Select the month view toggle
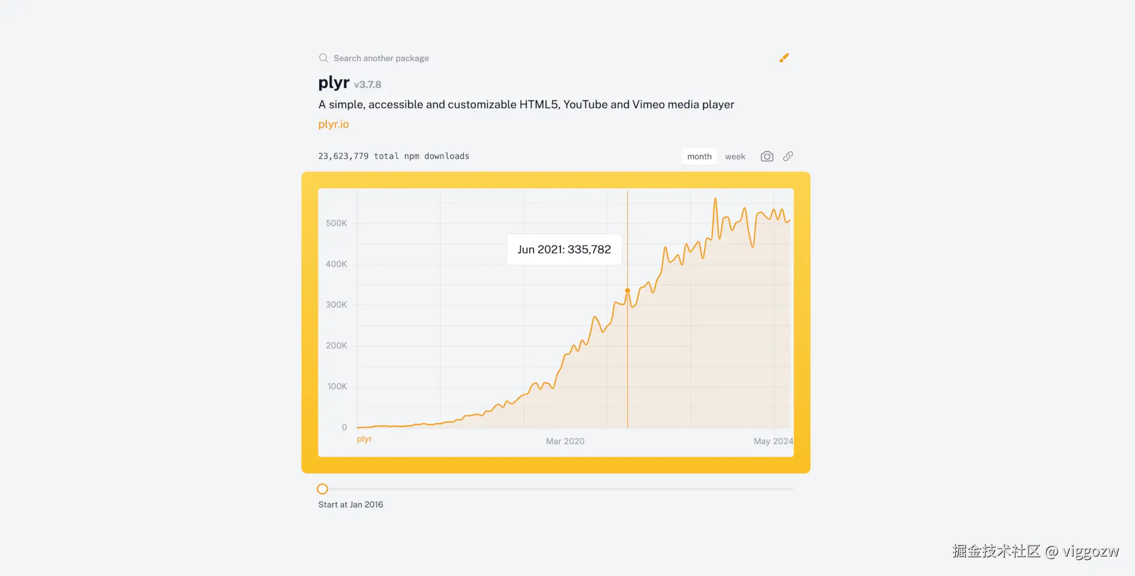This screenshot has height=576, width=1135. click(699, 157)
